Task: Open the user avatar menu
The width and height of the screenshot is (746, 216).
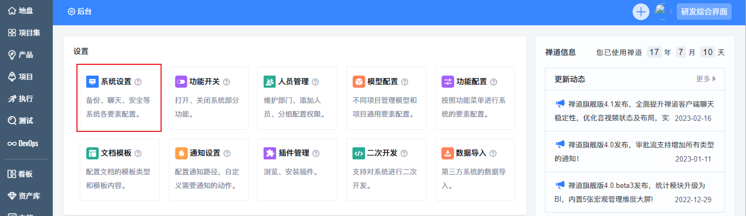Action: [x=662, y=12]
